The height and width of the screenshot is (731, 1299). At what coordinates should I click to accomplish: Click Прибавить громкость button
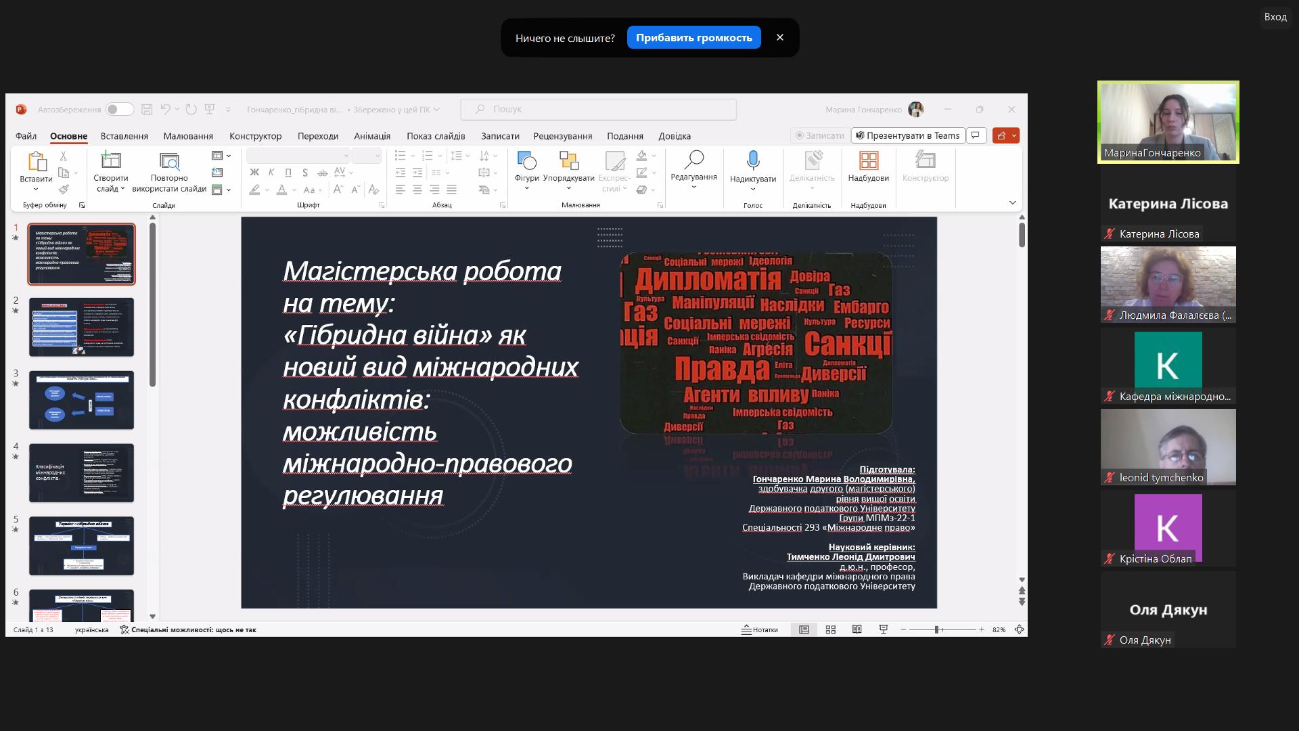[x=693, y=38]
